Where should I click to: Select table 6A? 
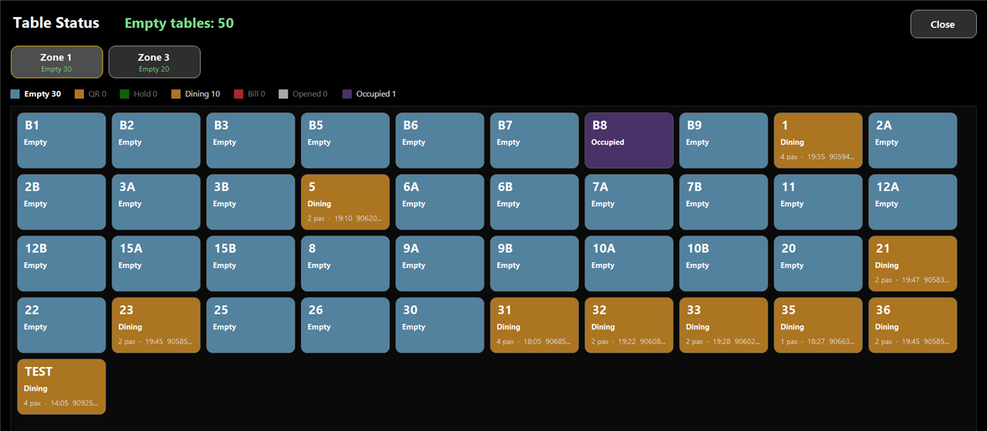tap(440, 202)
